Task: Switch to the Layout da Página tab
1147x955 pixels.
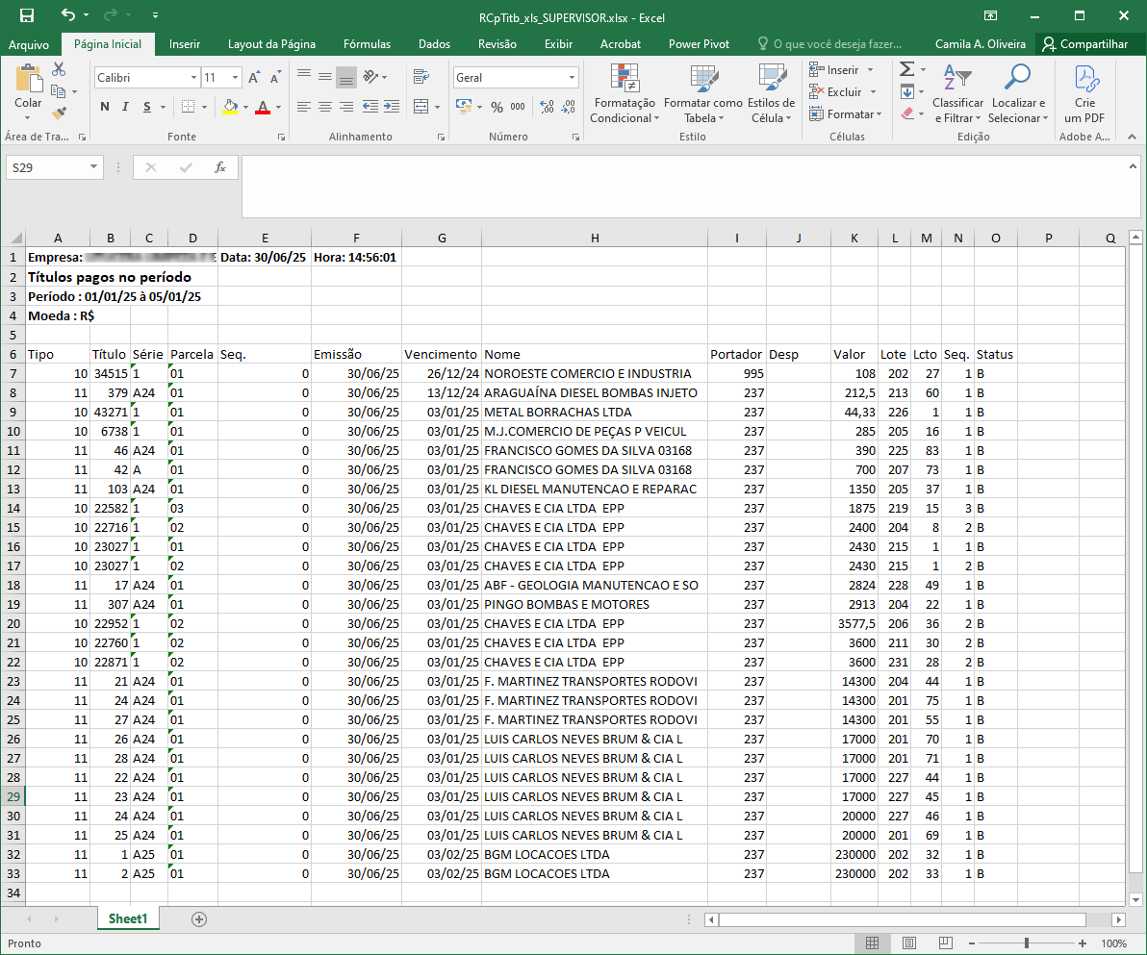Action: click(x=271, y=44)
